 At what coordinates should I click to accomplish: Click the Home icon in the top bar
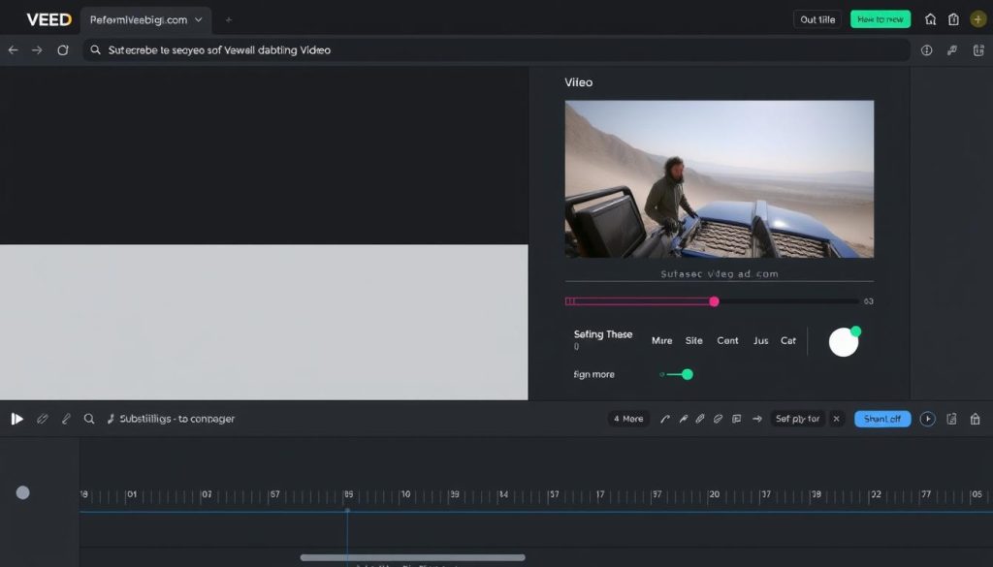point(929,18)
